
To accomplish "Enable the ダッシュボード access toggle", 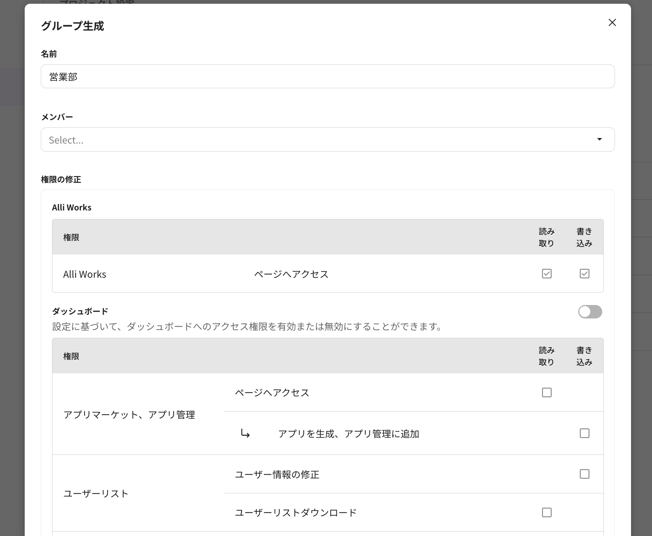I will coord(590,311).
